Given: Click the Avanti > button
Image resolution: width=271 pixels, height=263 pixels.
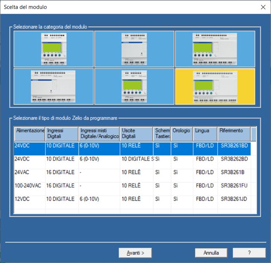Looking at the screenshot, I should point(135,253).
